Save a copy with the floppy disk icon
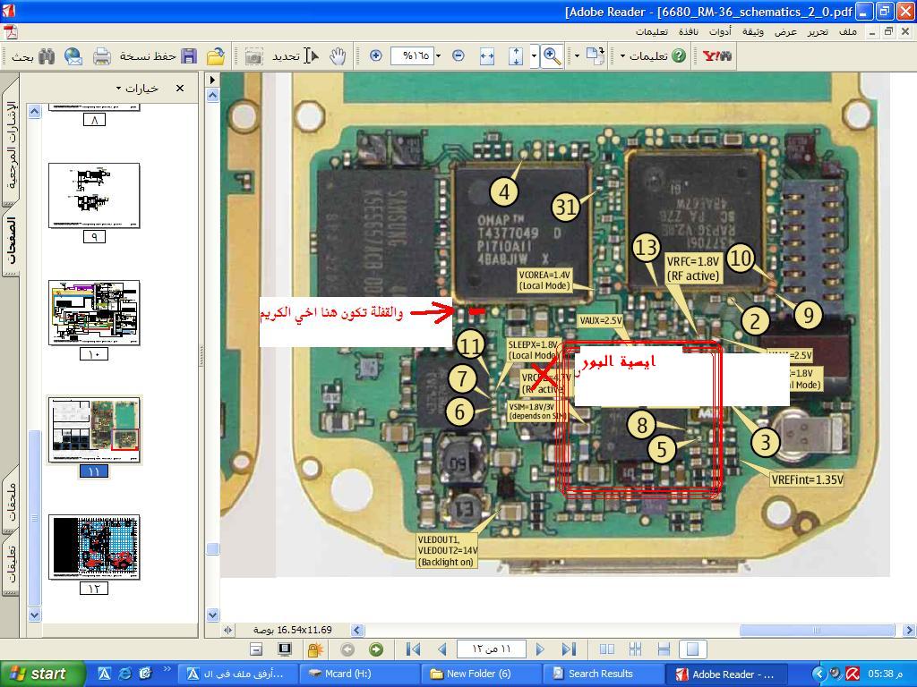Viewport: 917px width, 687px height. pyautogui.click(x=189, y=56)
